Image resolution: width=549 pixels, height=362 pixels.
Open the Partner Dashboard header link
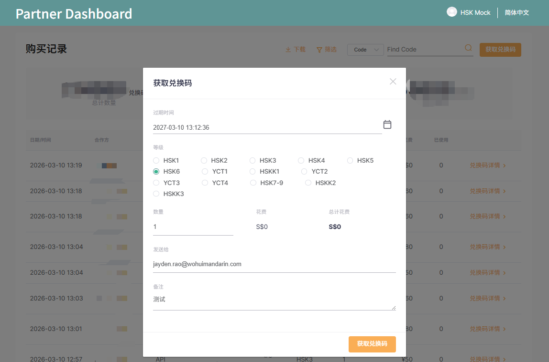pyautogui.click(x=73, y=13)
